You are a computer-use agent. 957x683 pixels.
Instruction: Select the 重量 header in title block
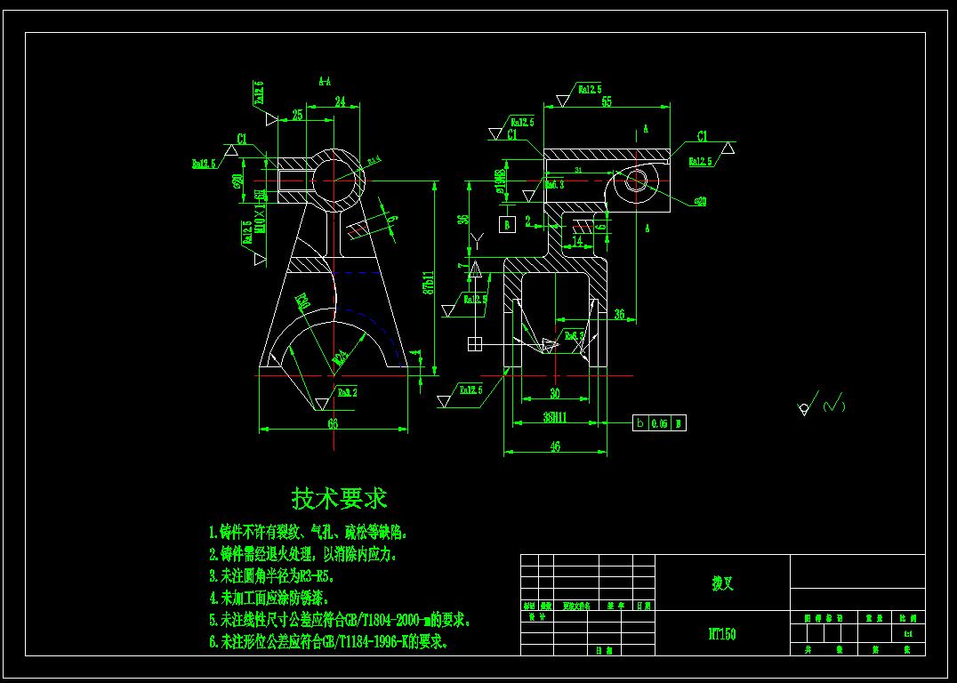[x=874, y=618]
